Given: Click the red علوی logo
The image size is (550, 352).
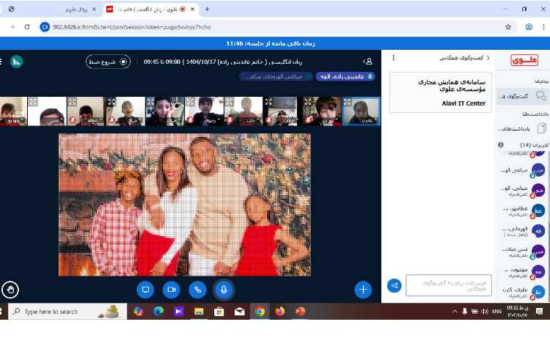Looking at the screenshot, I should pos(524,60).
